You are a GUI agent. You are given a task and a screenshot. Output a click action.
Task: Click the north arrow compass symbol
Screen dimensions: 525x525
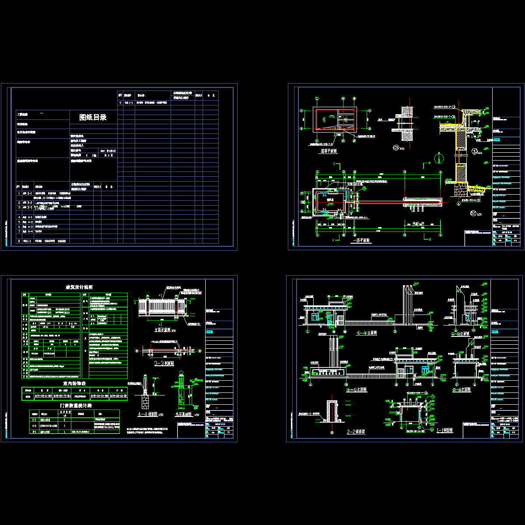[x=439, y=157]
